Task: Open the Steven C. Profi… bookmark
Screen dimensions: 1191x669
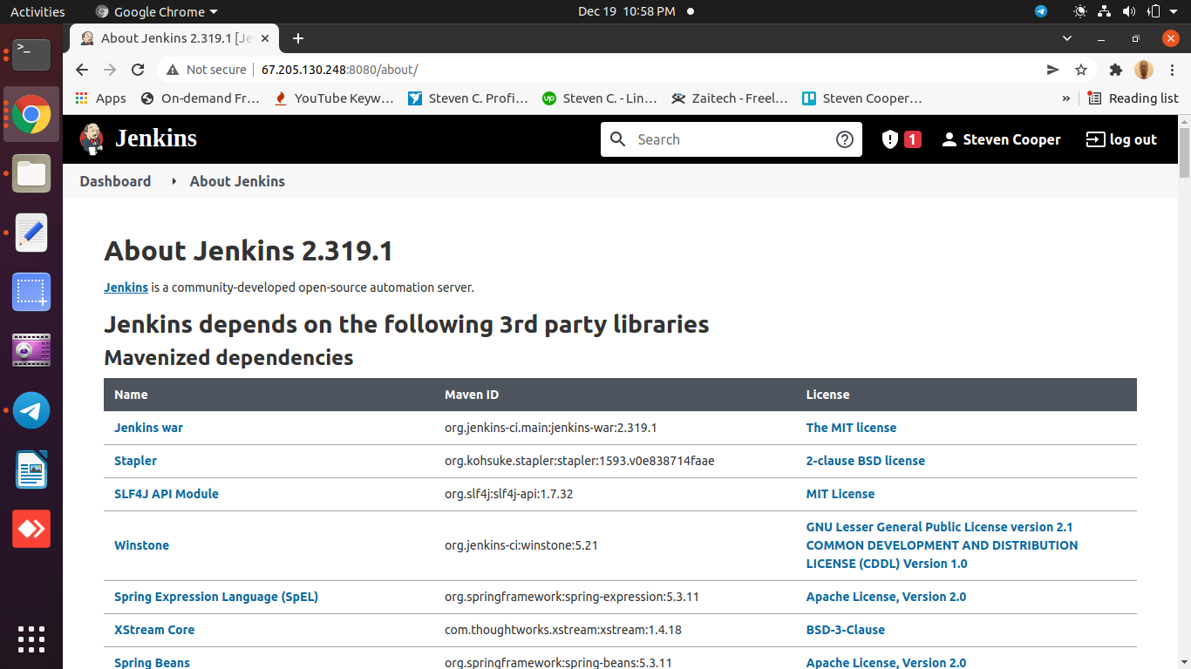Action: pos(467,98)
